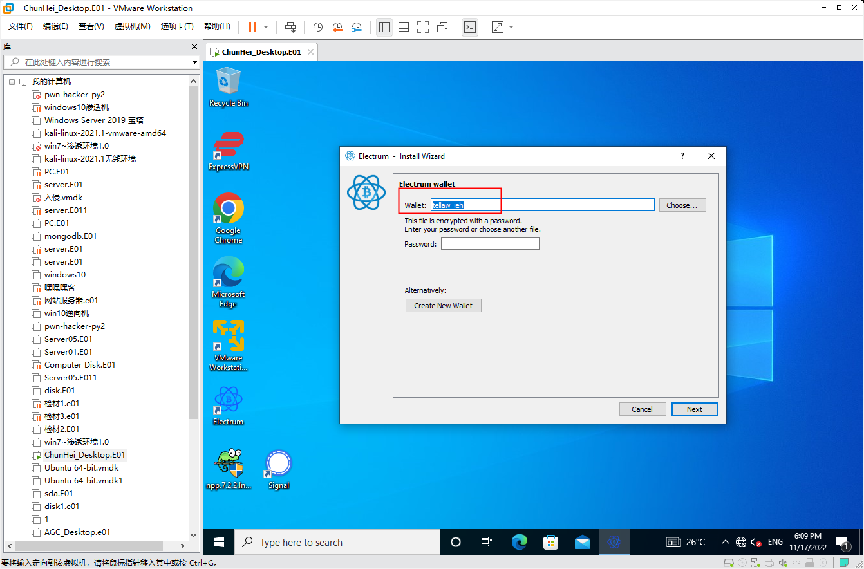Select the Microsoft Edge desktop shortcut
The width and height of the screenshot is (864, 569).
click(x=228, y=282)
